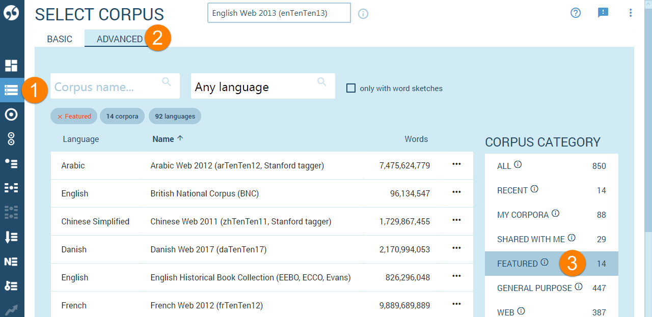Switch to the BASIC tab
This screenshot has height=317, width=652.
click(60, 39)
